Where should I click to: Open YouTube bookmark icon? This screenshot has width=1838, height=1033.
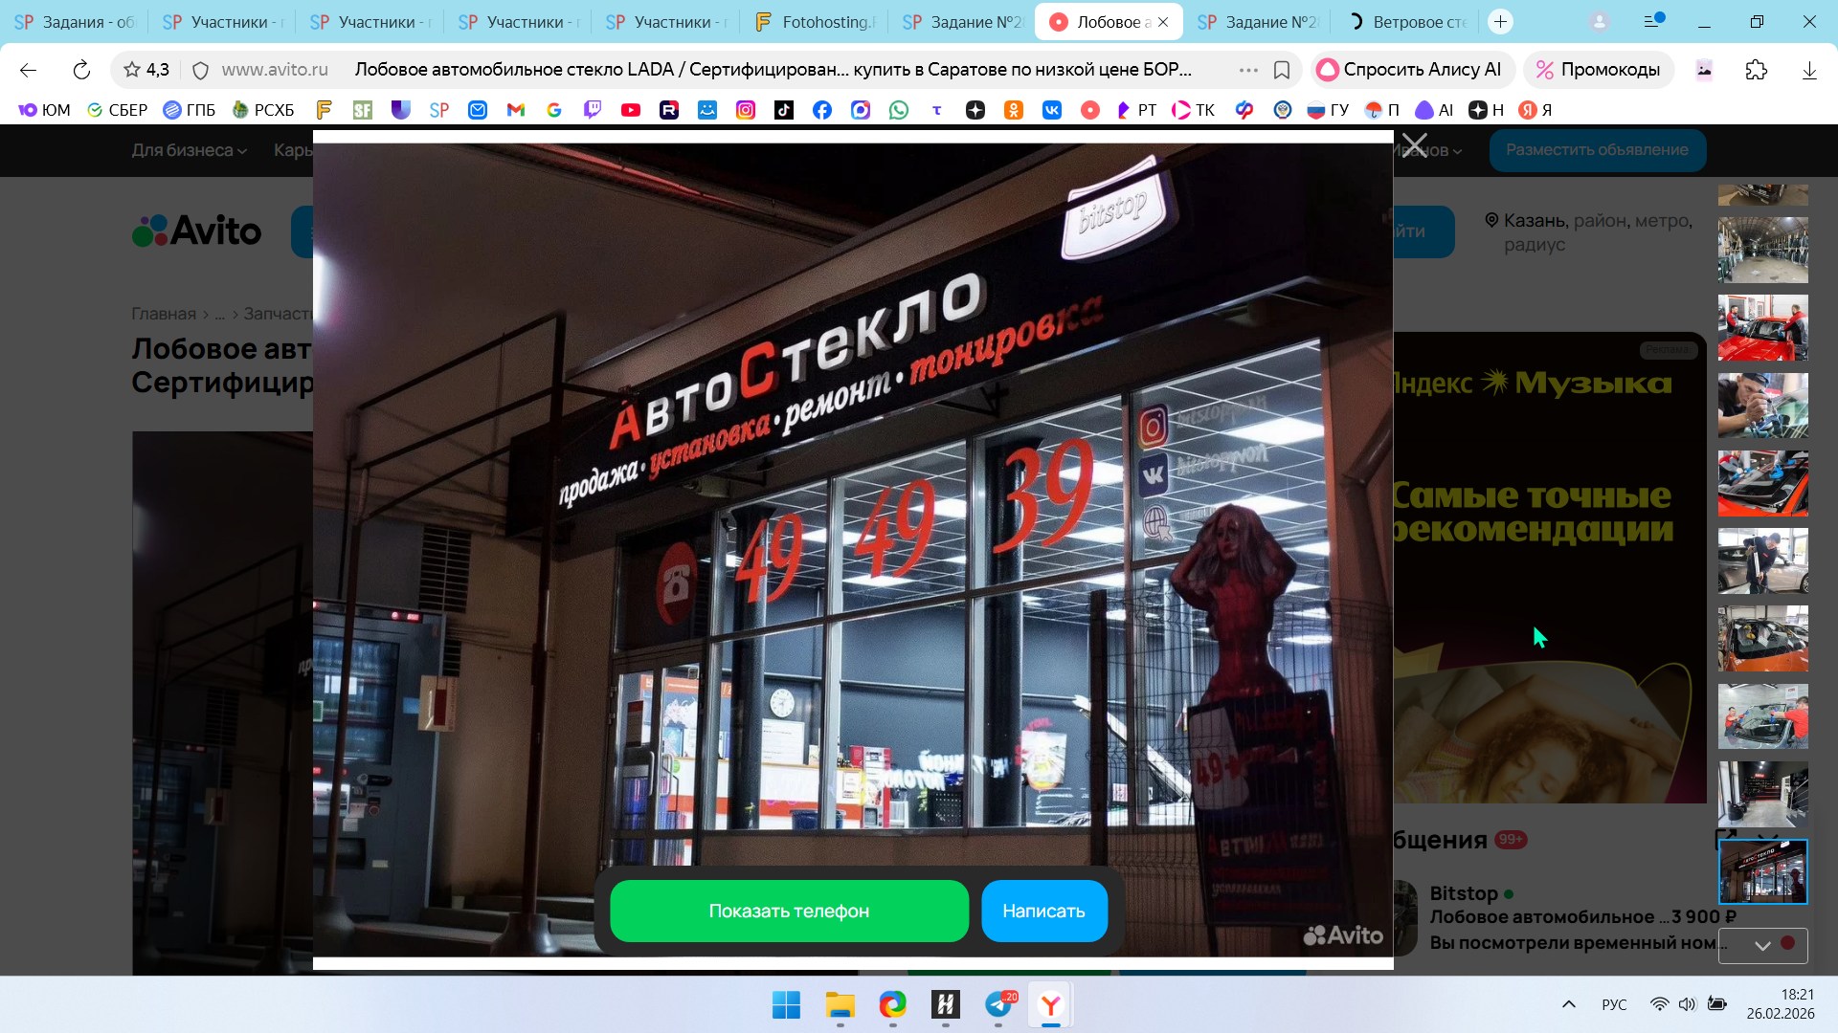[630, 110]
